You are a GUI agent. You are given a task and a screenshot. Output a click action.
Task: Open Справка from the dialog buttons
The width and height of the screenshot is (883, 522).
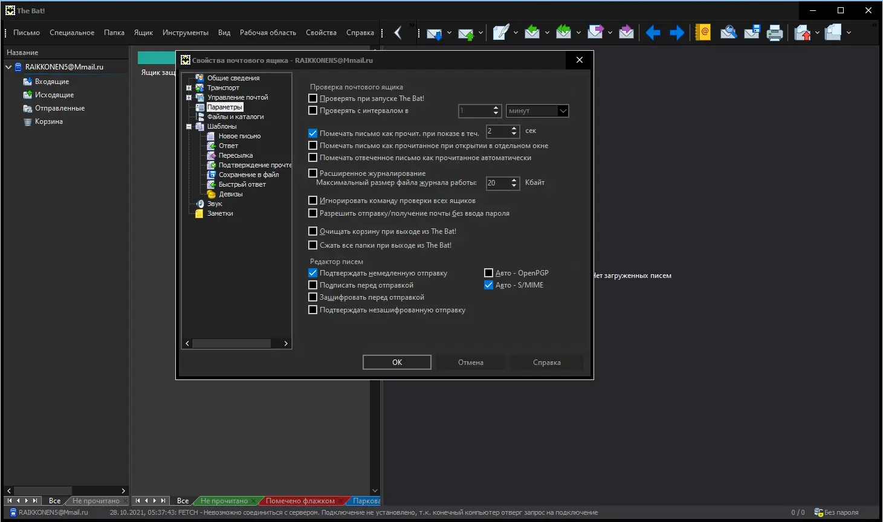click(x=546, y=362)
